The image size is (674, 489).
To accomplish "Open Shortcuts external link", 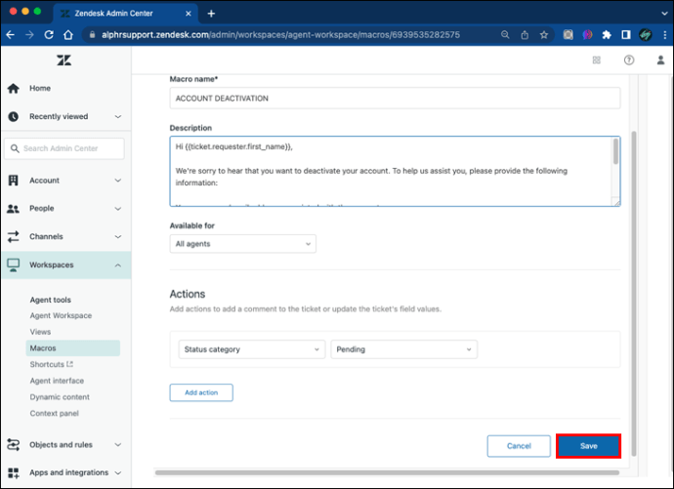I will (51, 364).
